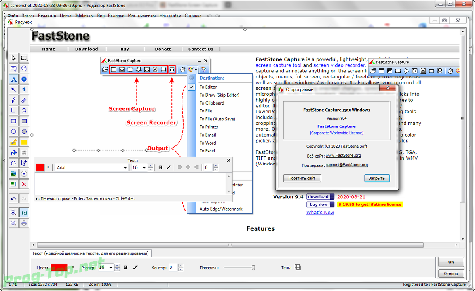Toggle bold in bottom Текст panel
475x291 pixels.
(126, 268)
